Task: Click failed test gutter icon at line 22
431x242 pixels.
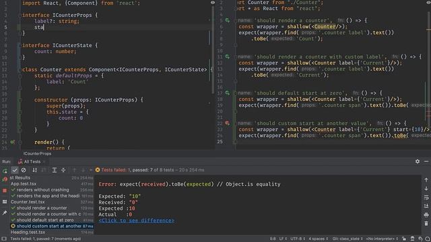Action: coord(228,123)
